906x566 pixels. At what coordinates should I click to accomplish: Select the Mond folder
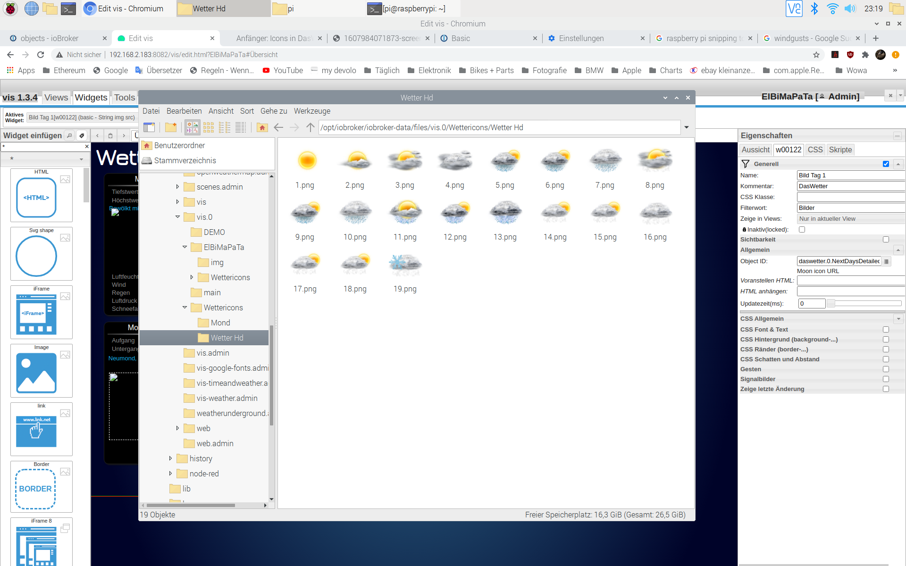220,323
